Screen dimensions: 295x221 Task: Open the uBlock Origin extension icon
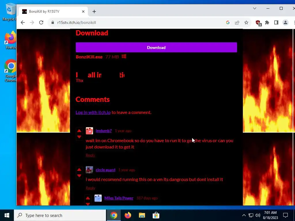258,23
